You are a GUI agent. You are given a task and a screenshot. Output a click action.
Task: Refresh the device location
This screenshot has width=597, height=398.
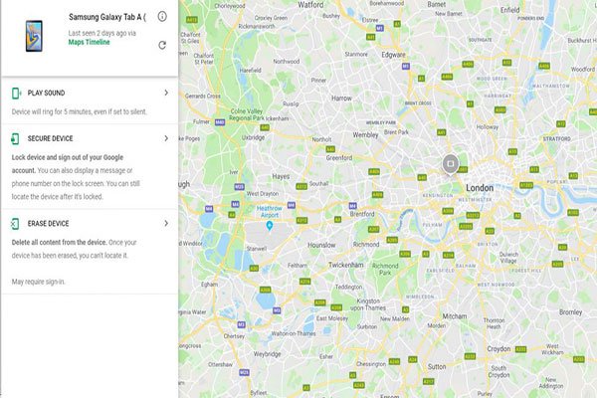(162, 45)
